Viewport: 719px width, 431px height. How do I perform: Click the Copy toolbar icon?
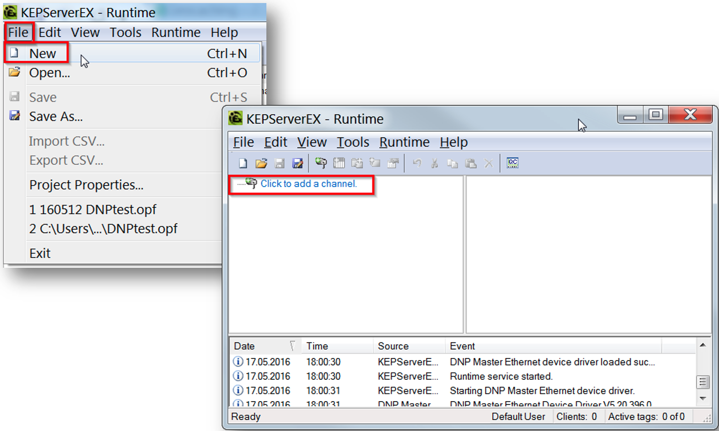point(453,163)
